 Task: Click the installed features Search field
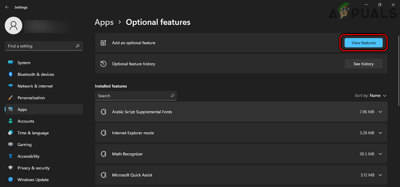point(133,96)
